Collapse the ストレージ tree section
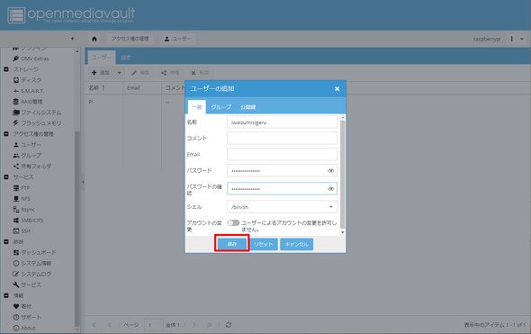The width and height of the screenshot is (531, 334). [x=6, y=69]
